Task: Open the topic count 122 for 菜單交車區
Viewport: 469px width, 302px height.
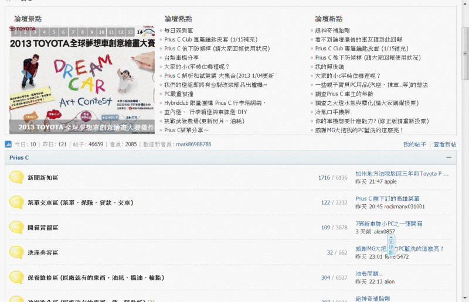Action: (x=325, y=203)
